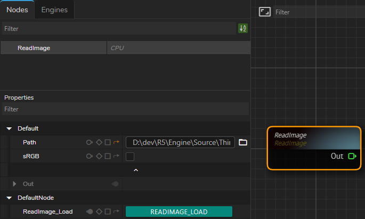Switch to the Engines tab
Screen dimensions: 365x219
pos(54,10)
